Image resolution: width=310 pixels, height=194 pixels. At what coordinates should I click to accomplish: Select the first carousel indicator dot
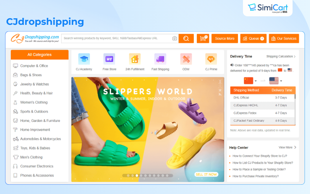click(128, 175)
